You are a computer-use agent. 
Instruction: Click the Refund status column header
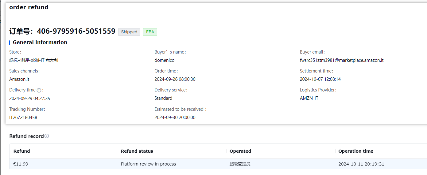point(137,151)
